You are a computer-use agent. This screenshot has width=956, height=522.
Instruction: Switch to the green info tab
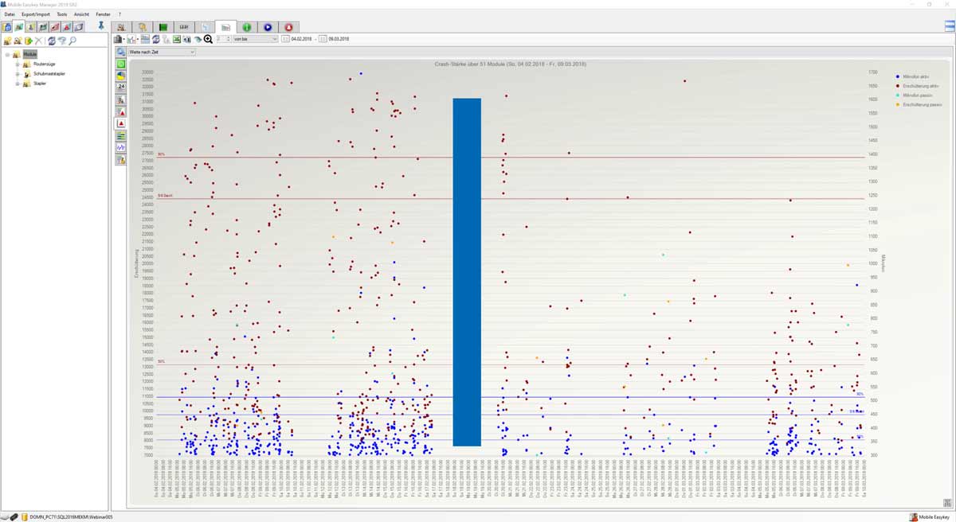(247, 27)
